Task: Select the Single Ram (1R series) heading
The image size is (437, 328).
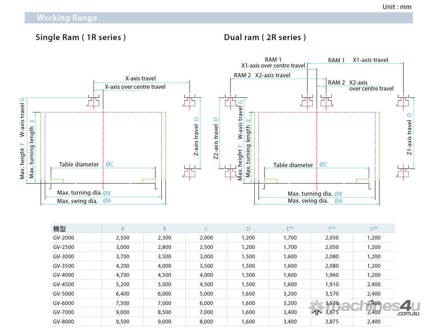Action: tap(81, 38)
